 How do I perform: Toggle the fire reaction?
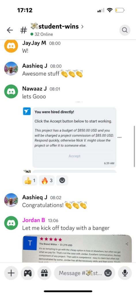(47, 181)
